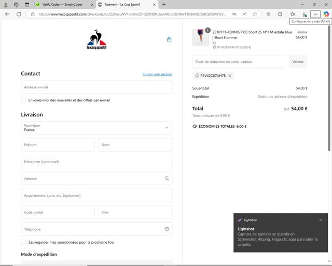The width and height of the screenshot is (332, 266).
Task: Click the order summary vertical scrollbar
Action: click(x=329, y=88)
